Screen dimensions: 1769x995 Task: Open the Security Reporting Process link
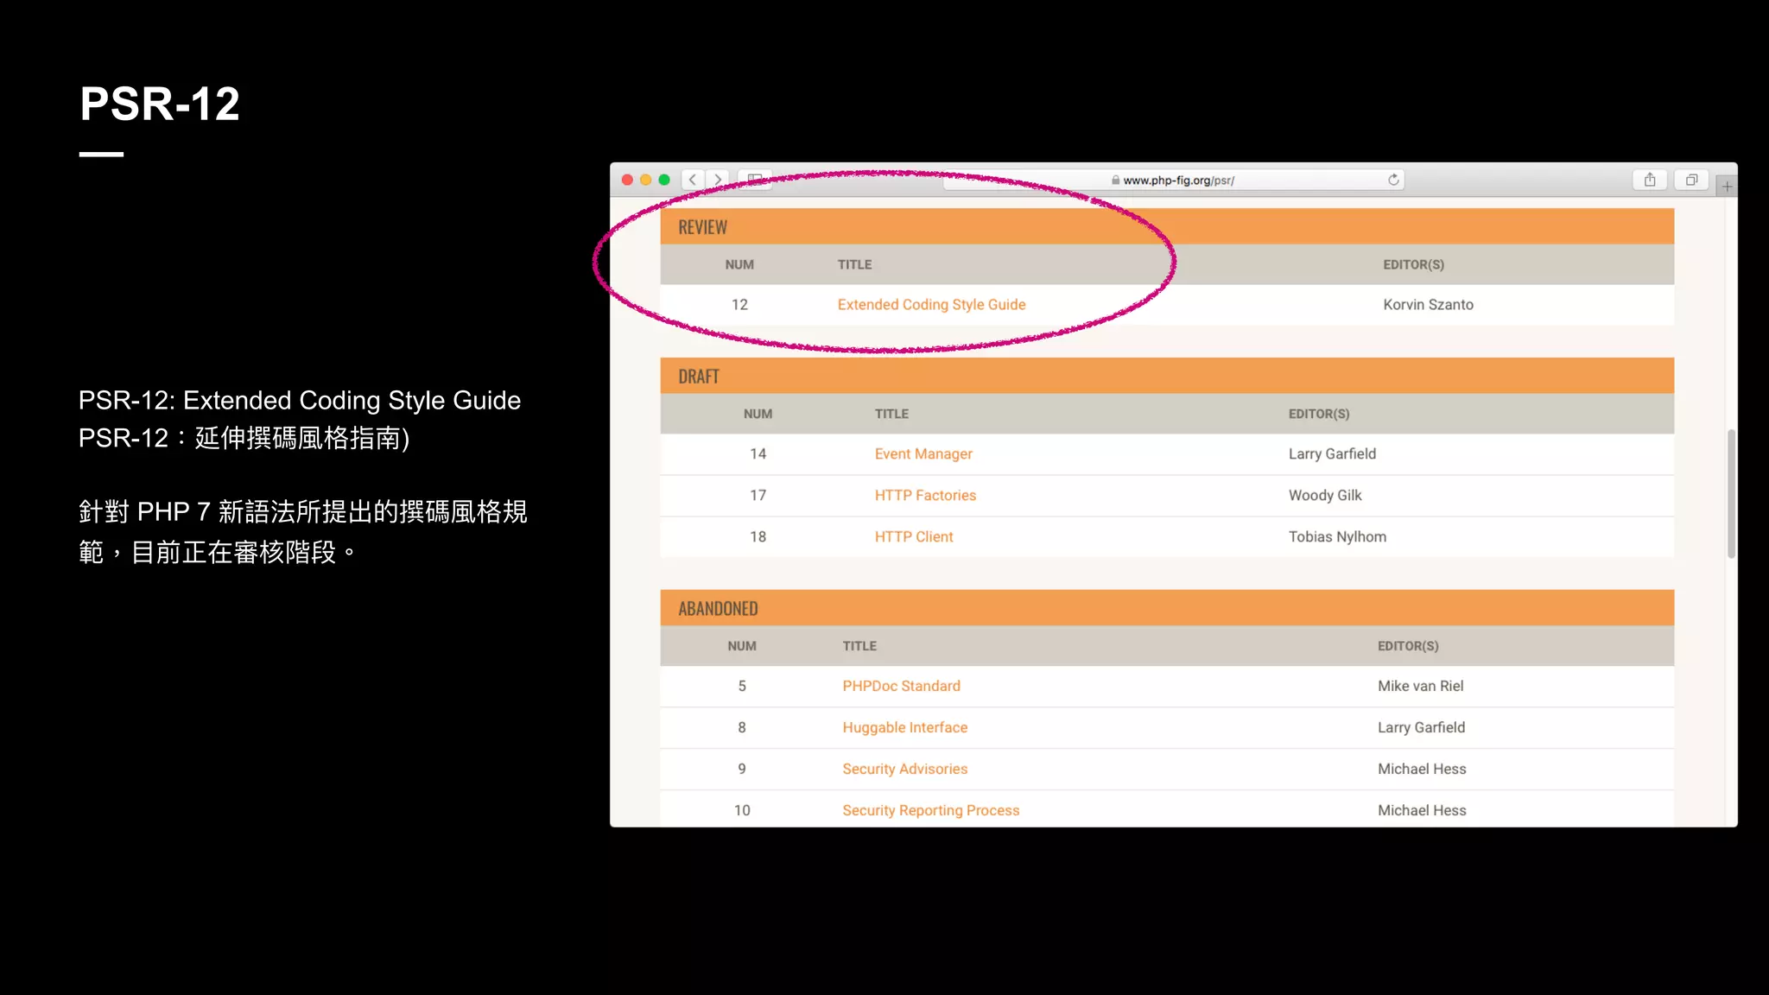(930, 811)
